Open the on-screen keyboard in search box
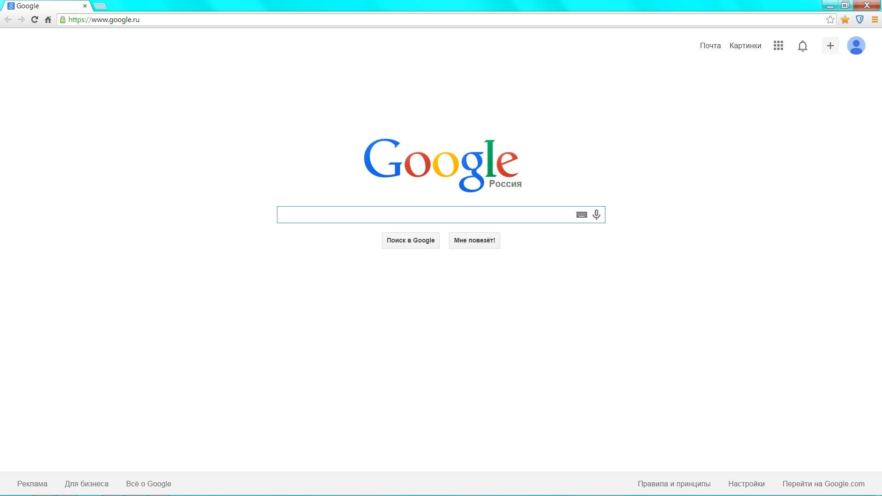The height and width of the screenshot is (496, 882). coord(582,214)
